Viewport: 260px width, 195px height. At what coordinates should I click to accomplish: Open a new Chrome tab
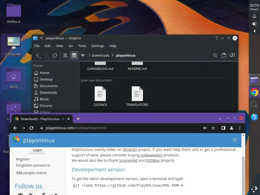point(78,119)
